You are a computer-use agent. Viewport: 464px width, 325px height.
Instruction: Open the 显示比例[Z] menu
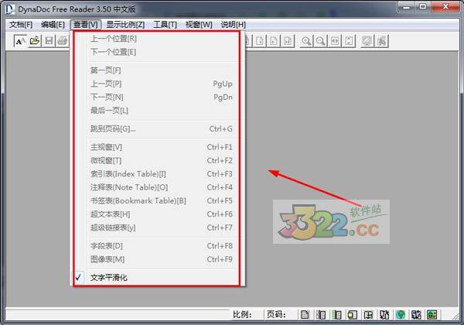[125, 25]
